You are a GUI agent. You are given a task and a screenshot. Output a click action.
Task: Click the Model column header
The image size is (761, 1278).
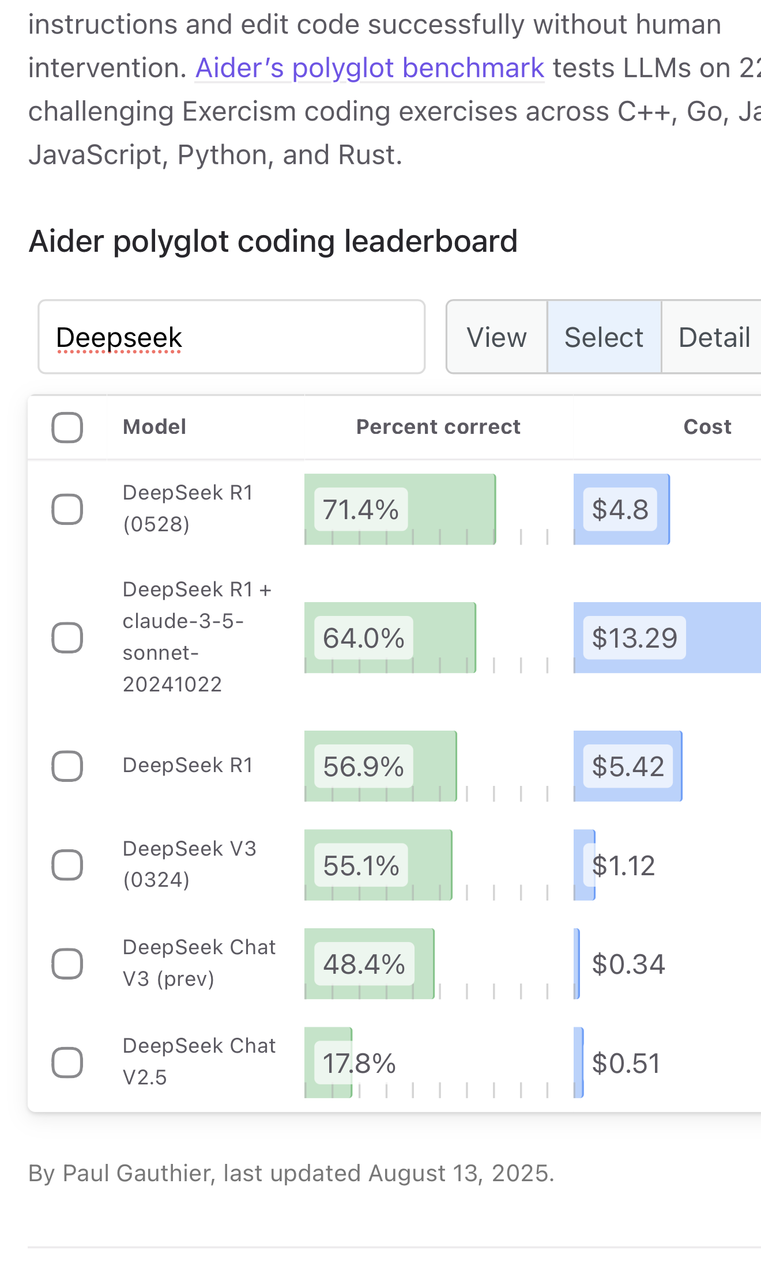coord(155,427)
